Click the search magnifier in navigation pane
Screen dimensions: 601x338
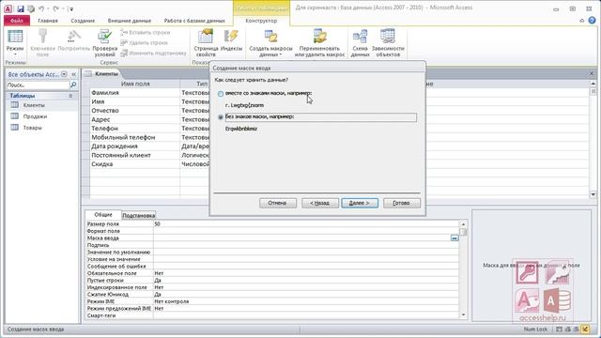73,84
